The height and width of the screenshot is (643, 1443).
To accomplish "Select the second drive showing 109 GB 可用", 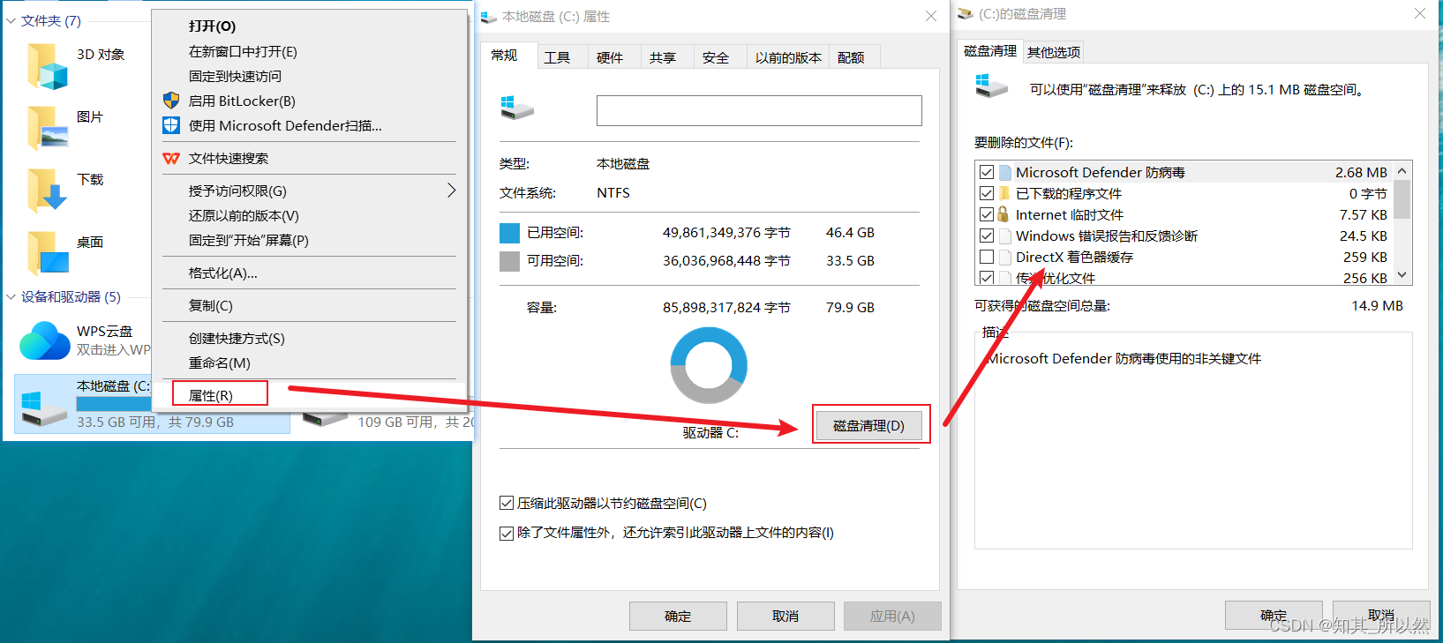I will click(388, 421).
